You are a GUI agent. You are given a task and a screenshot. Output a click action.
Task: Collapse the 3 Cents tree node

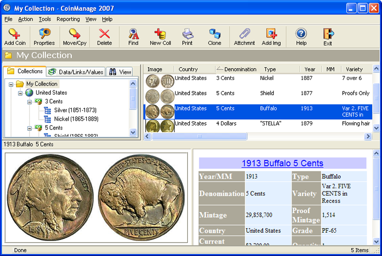(x=29, y=102)
